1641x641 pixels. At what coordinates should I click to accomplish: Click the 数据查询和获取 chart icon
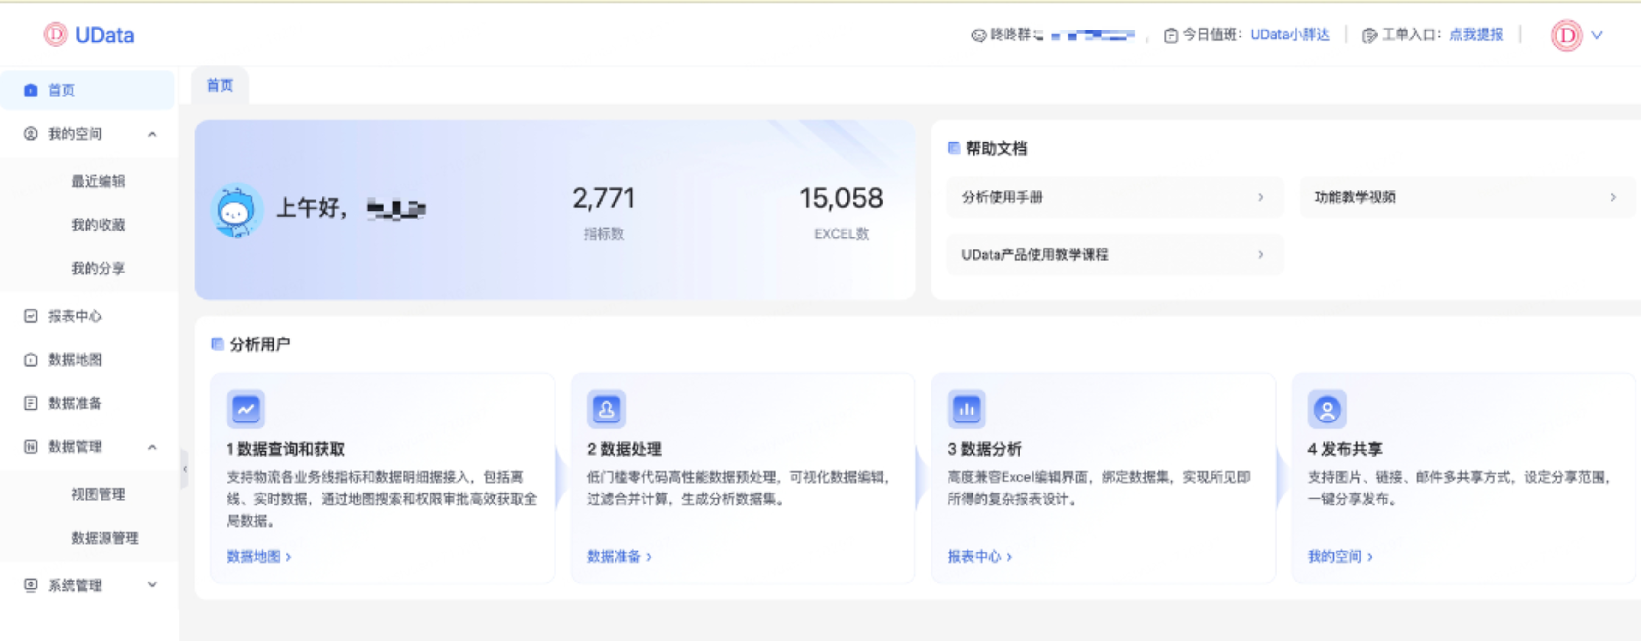(x=246, y=409)
